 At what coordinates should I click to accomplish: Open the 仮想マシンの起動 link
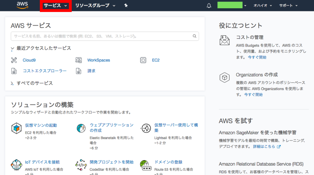(x=41, y=125)
